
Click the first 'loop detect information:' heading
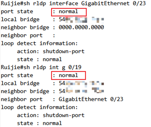(x=39, y=43)
